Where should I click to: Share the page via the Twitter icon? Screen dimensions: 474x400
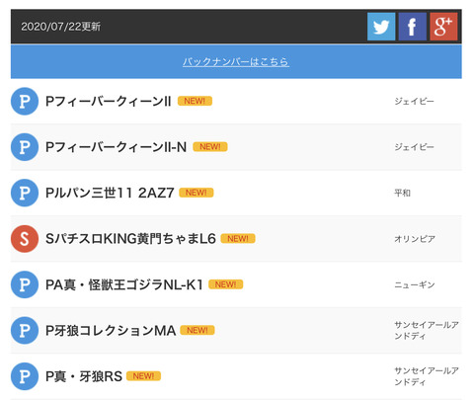381,27
